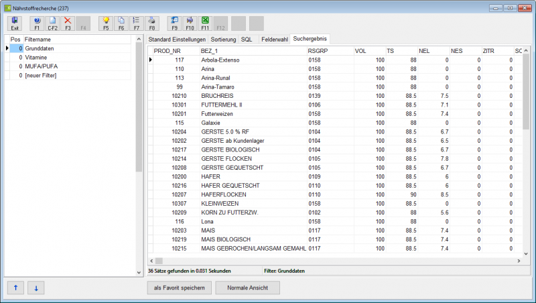Select the MUFA/PUFA filter row

point(70,66)
